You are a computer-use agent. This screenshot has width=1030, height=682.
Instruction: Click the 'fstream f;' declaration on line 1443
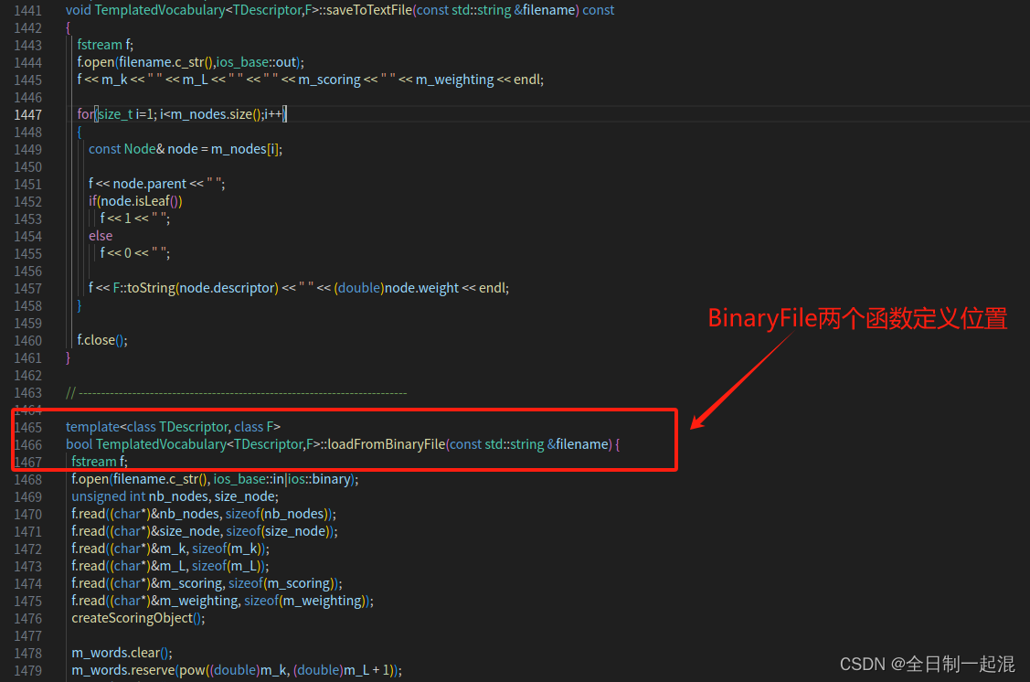click(105, 45)
